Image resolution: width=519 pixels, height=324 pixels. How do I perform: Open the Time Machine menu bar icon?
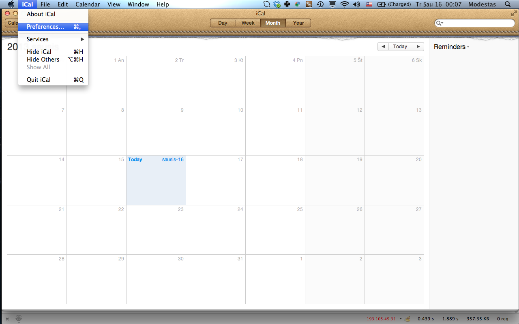tap(320, 4)
